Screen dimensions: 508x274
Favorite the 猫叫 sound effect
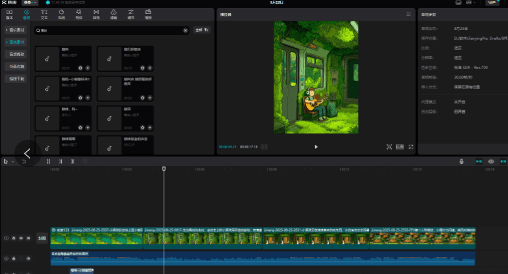pos(81,68)
